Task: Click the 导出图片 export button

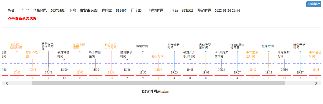Action: [314, 4]
